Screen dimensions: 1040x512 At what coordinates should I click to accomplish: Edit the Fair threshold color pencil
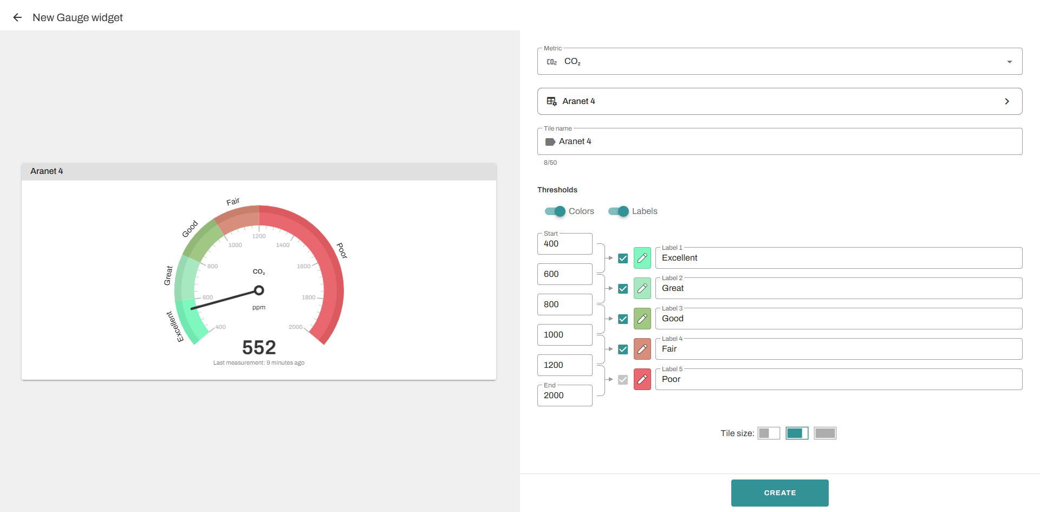[642, 349]
